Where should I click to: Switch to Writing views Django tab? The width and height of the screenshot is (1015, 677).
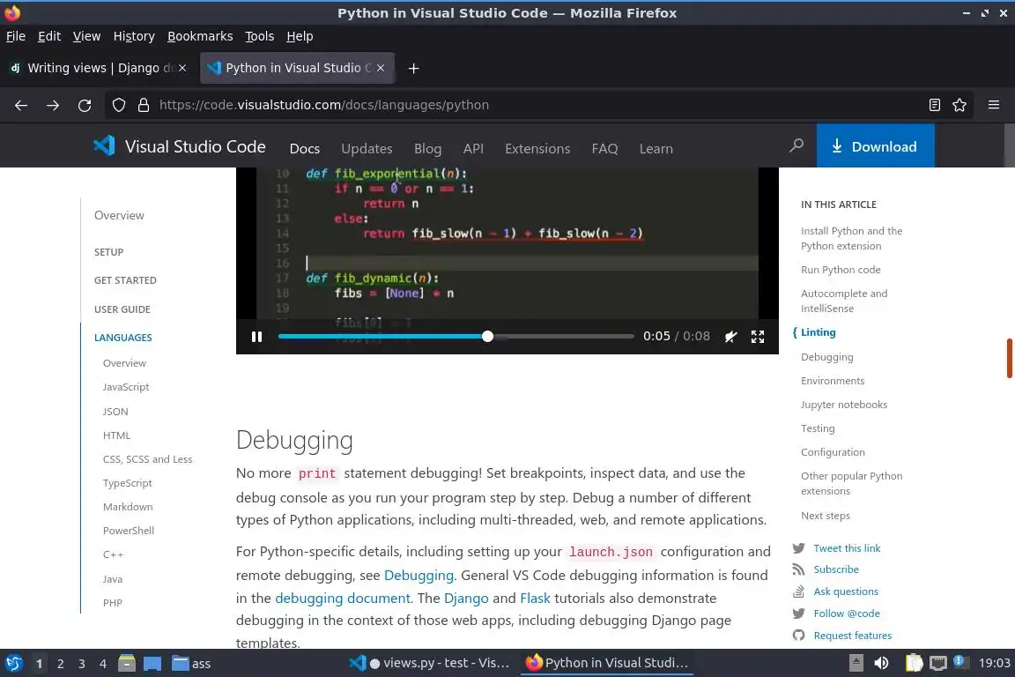point(97,68)
